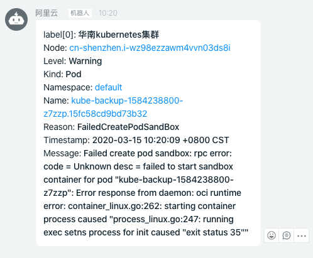This screenshot has height=258, width=313.
Task: Click the 阿里云 sender name
Action: click(x=47, y=13)
